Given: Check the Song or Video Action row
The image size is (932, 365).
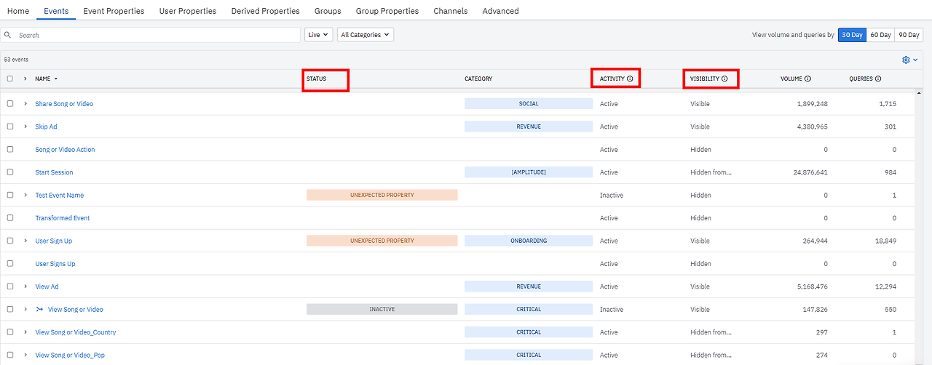Looking at the screenshot, I should pos(10,150).
